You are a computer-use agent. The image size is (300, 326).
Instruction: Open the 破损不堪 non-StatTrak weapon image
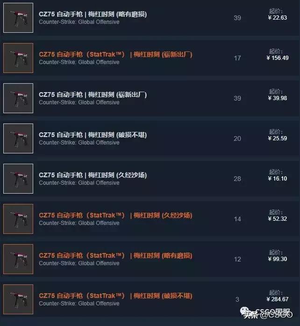point(18,138)
